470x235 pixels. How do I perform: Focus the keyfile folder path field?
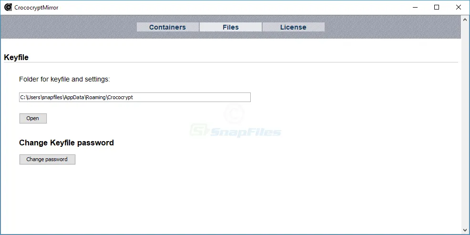click(135, 97)
